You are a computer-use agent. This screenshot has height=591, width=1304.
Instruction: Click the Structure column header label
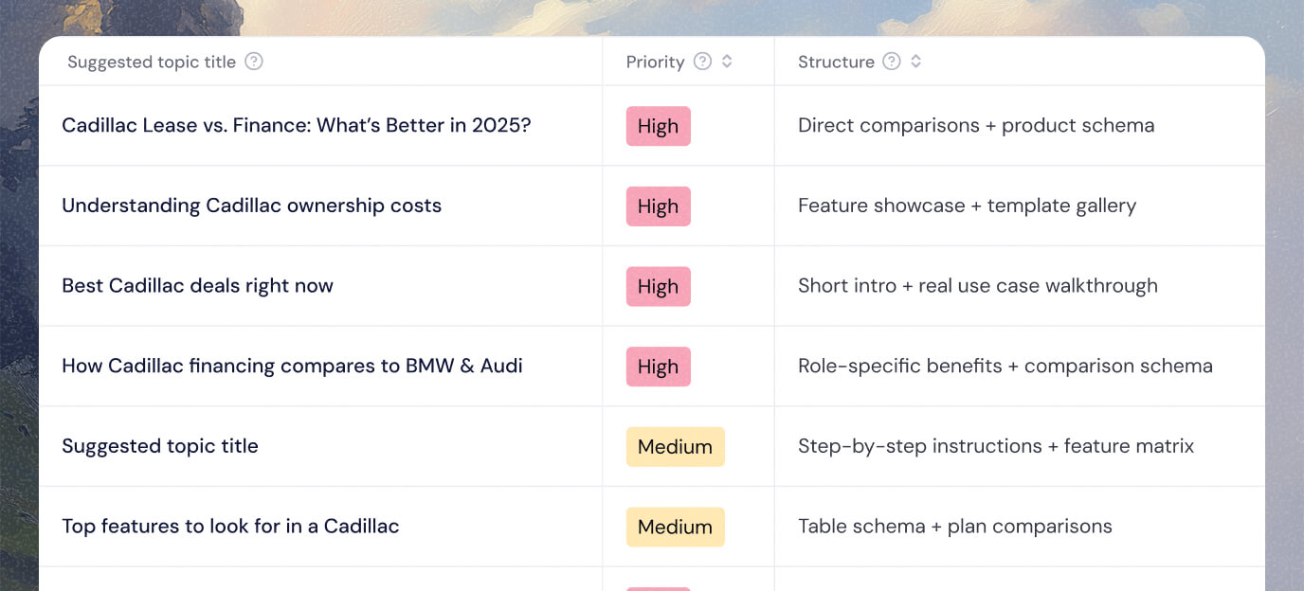[x=836, y=62]
